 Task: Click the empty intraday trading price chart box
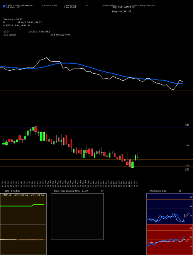click(77, 216)
